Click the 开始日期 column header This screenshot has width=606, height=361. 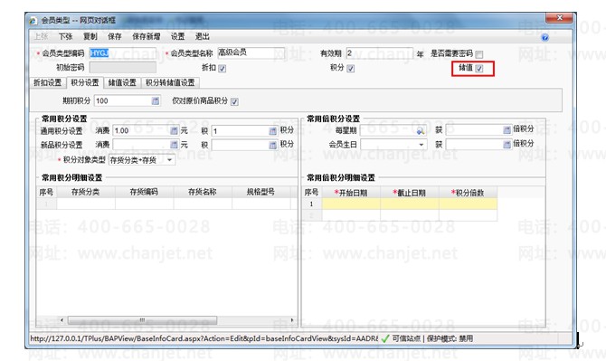pyautogui.click(x=351, y=193)
